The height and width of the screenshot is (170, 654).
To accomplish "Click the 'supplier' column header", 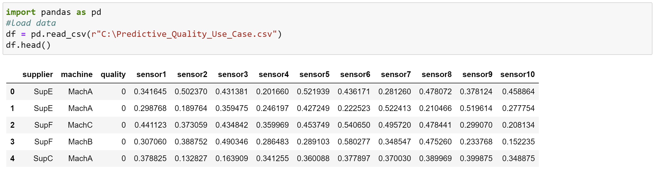I will pos(38,75).
